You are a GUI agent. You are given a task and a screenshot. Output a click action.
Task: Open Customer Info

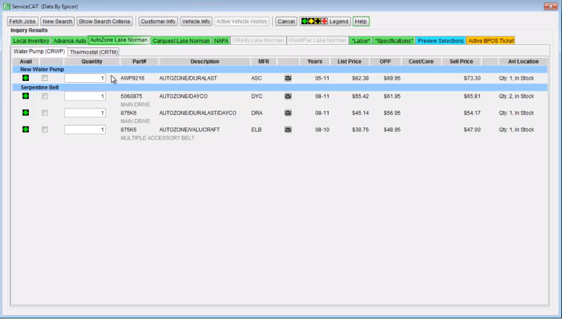click(158, 22)
